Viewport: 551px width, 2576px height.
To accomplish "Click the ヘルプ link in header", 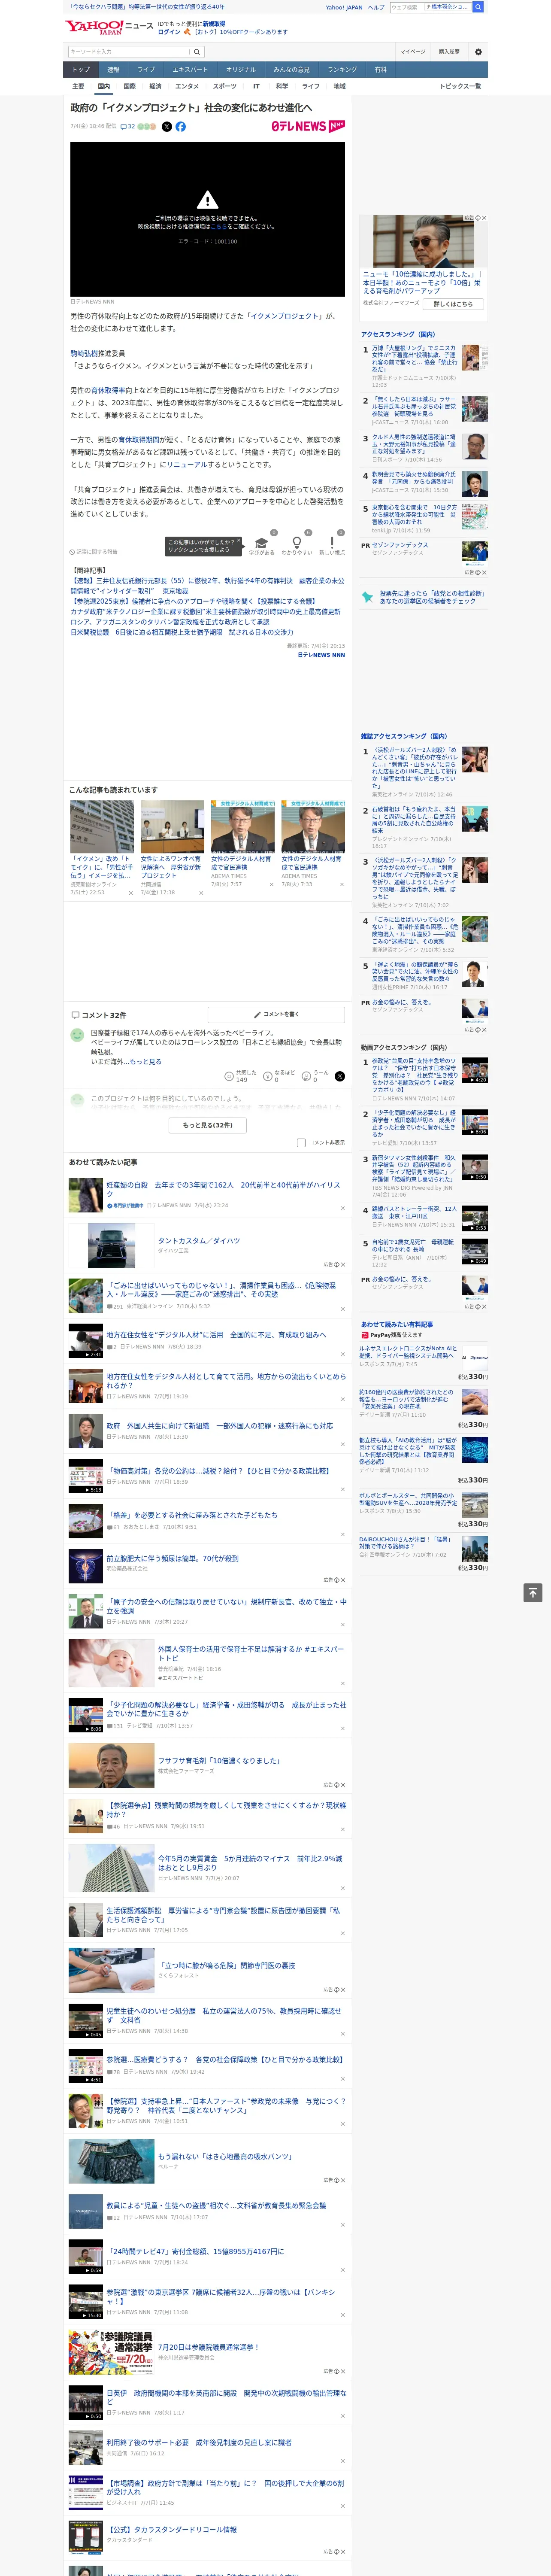I will pyautogui.click(x=376, y=7).
